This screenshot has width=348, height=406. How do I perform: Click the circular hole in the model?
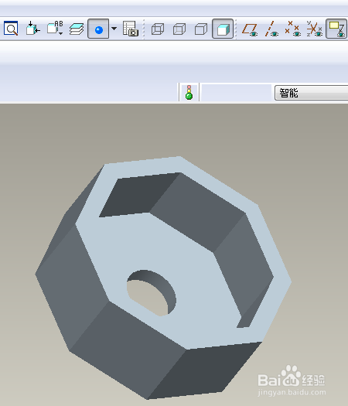click(152, 293)
